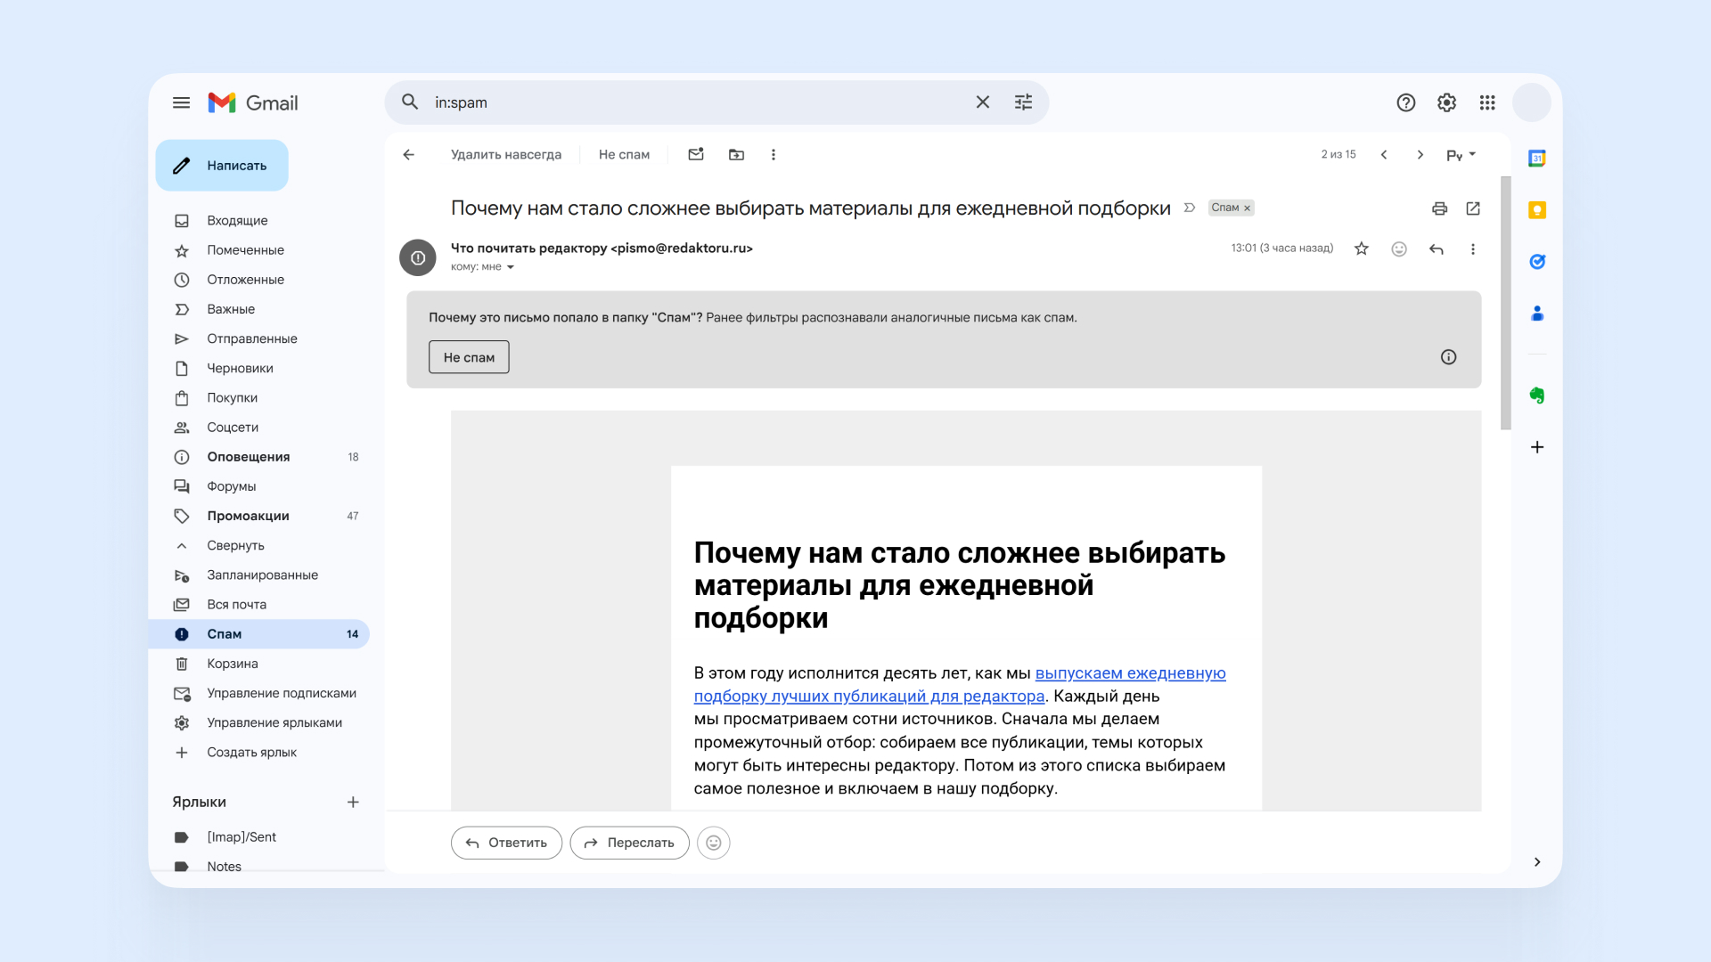Print the email with printer icon
The width and height of the screenshot is (1711, 962).
point(1439,208)
